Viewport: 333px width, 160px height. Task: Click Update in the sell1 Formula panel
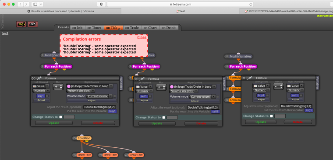[157, 123]
